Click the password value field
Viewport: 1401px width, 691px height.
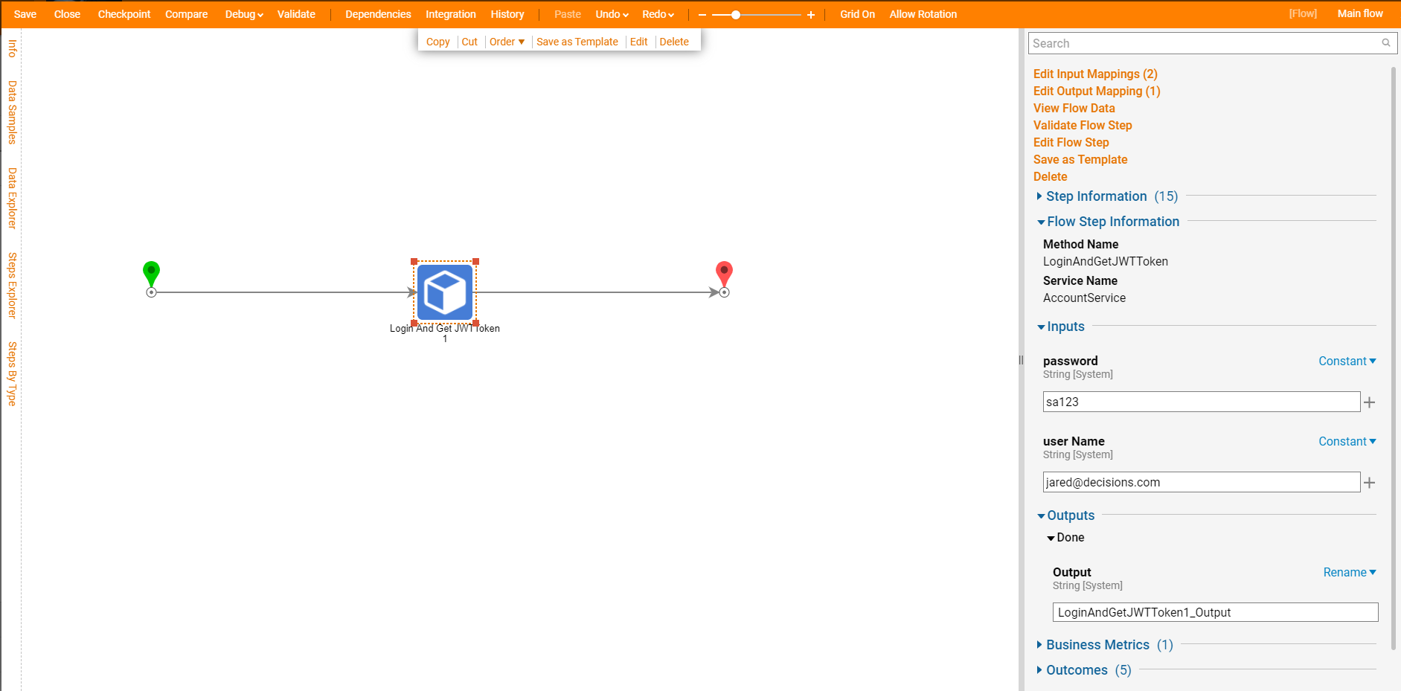(1202, 402)
